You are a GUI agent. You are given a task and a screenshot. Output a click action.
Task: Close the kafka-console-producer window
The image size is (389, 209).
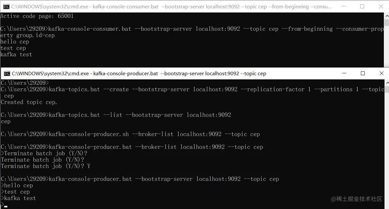click(381, 74)
